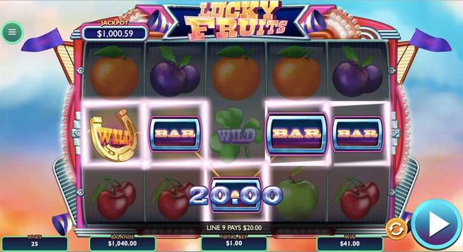This screenshot has height=252, width=463.
Task: Click the Jackpot $1,000.59 display
Action: pos(115,33)
